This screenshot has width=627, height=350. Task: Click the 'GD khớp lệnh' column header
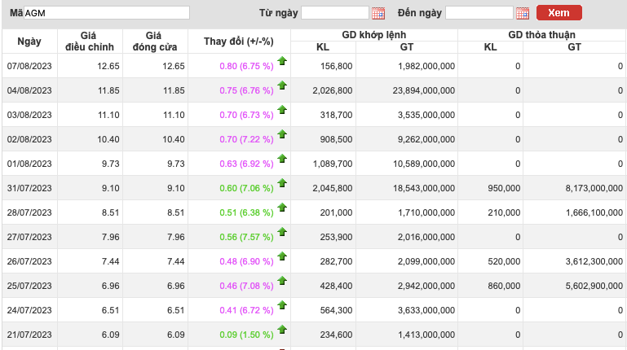coord(373,34)
